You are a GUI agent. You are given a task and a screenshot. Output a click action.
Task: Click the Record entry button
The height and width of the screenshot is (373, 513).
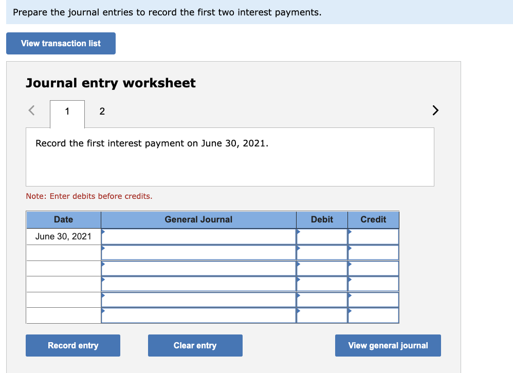72,345
